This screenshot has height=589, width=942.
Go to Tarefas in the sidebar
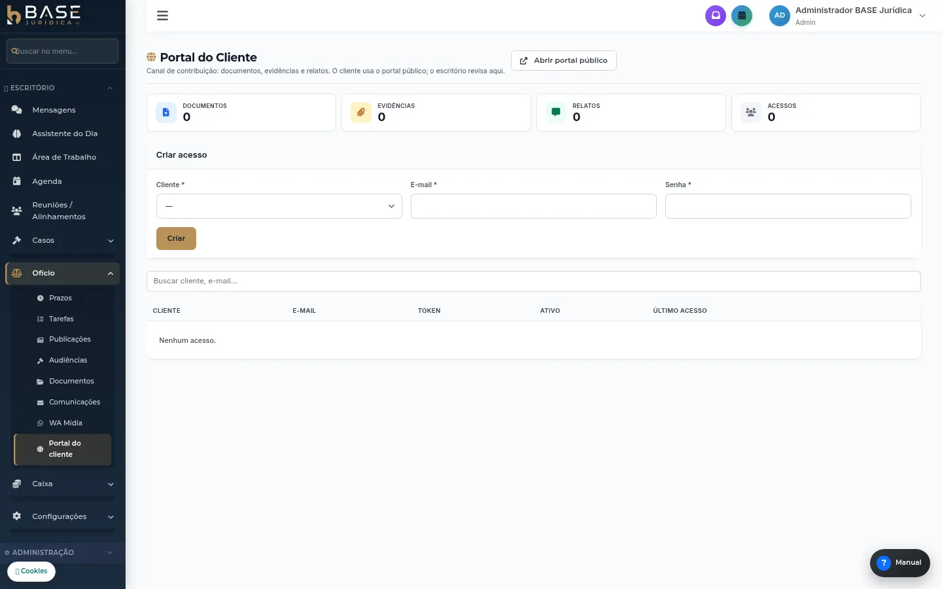(63, 319)
